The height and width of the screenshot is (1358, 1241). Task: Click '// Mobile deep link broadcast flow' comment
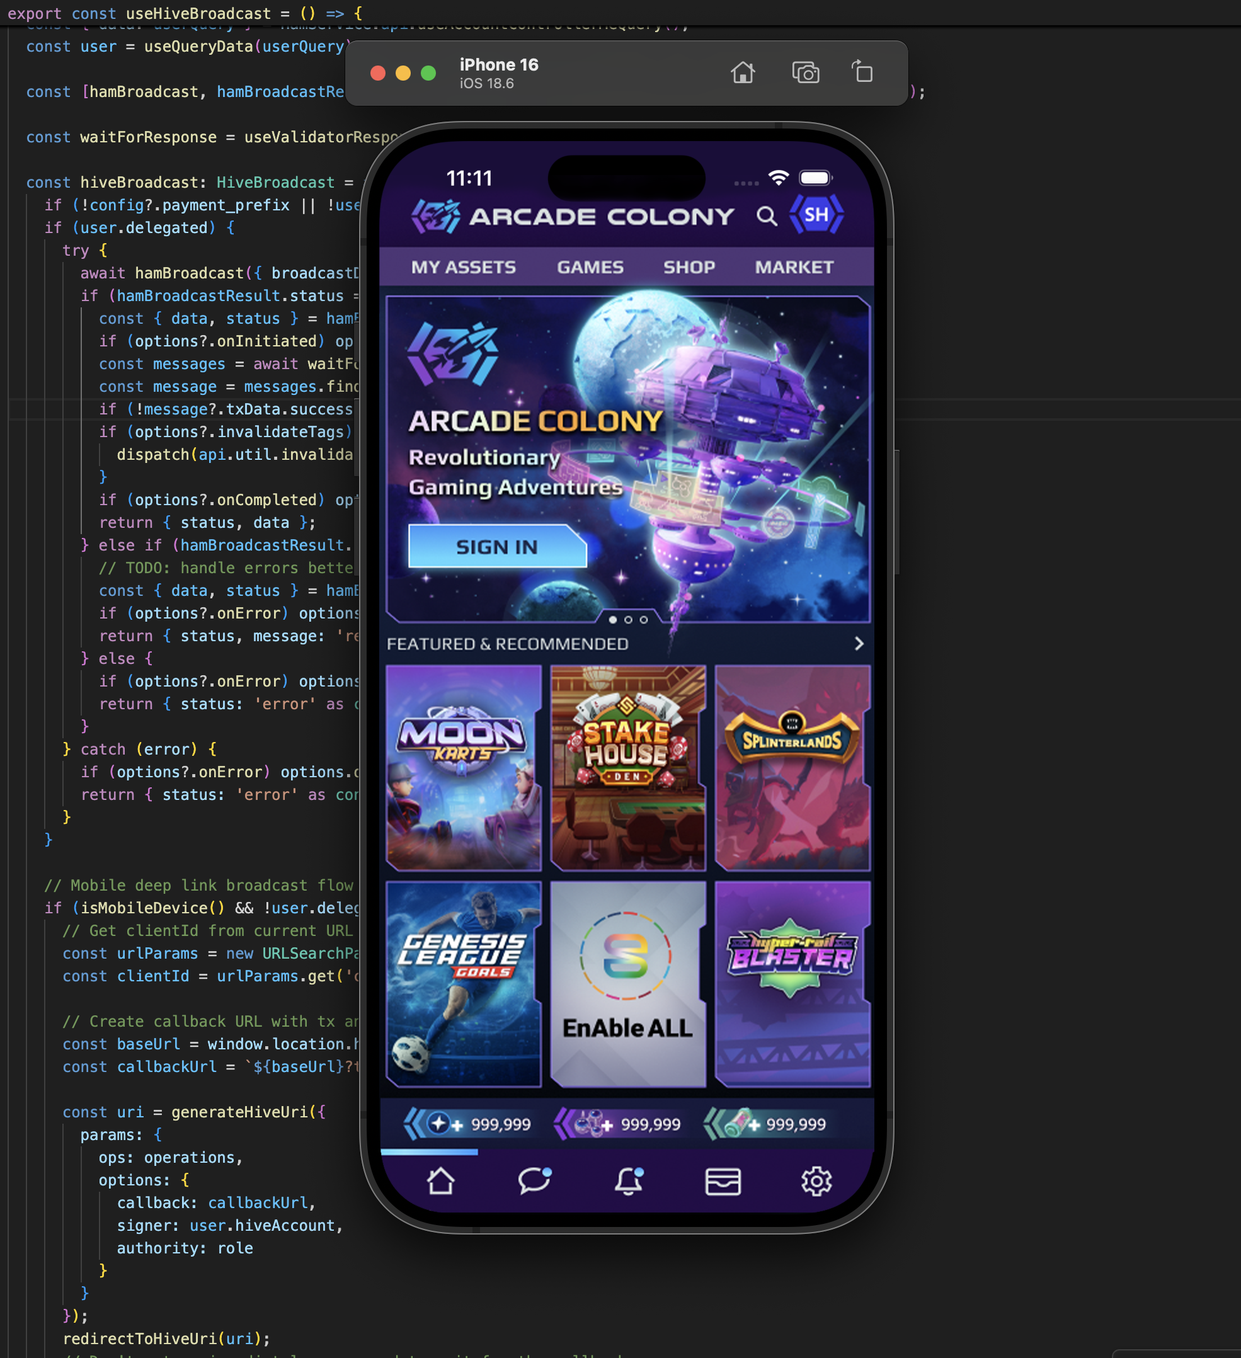click(198, 884)
